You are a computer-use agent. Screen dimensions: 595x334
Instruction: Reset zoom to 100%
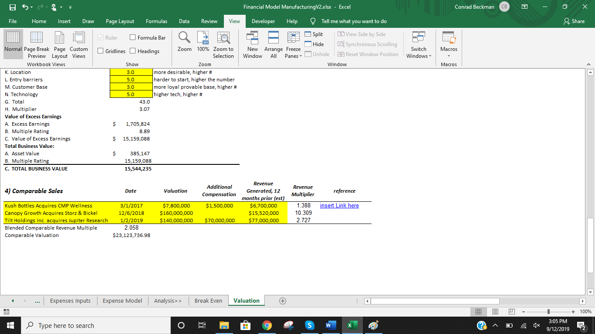pyautogui.click(x=203, y=42)
